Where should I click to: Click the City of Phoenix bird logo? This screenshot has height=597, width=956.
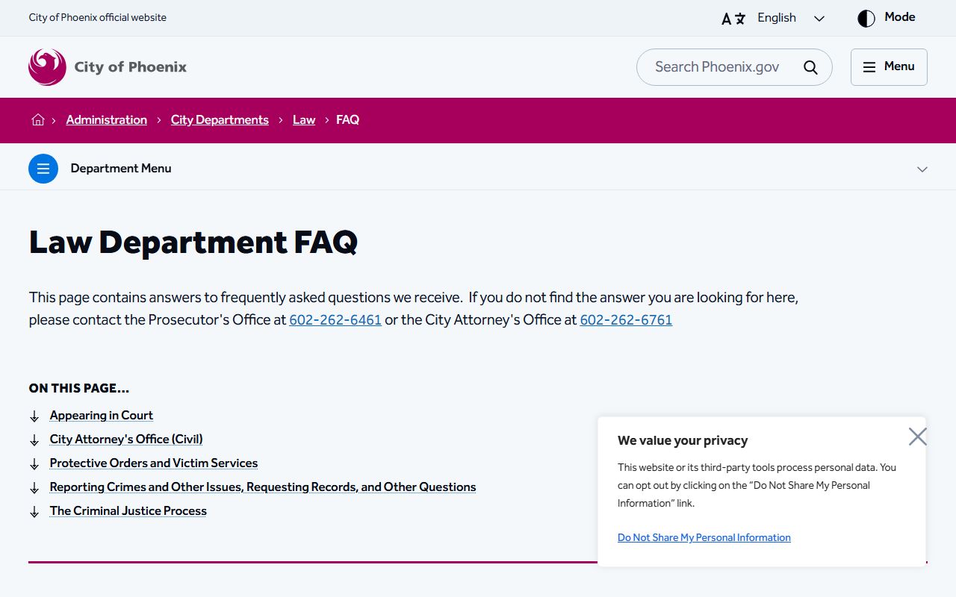pyautogui.click(x=47, y=67)
